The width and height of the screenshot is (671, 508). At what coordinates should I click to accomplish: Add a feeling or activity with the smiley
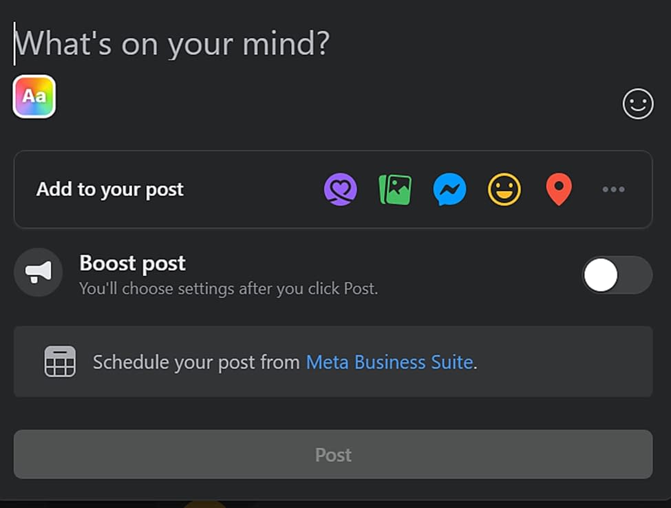point(504,189)
